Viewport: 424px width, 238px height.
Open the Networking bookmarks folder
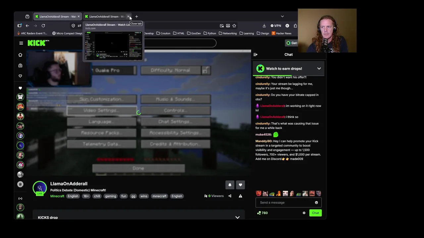click(x=228, y=33)
